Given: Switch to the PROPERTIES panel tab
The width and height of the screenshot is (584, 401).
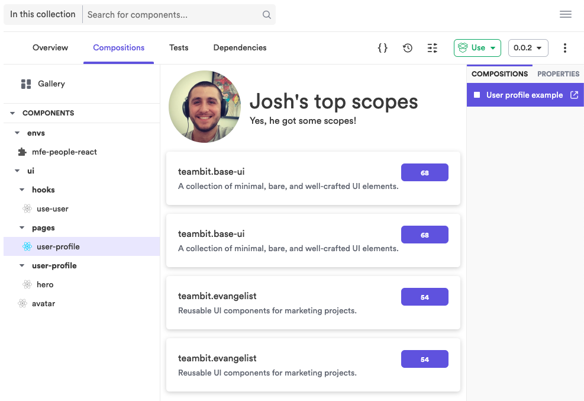Looking at the screenshot, I should click(x=558, y=74).
